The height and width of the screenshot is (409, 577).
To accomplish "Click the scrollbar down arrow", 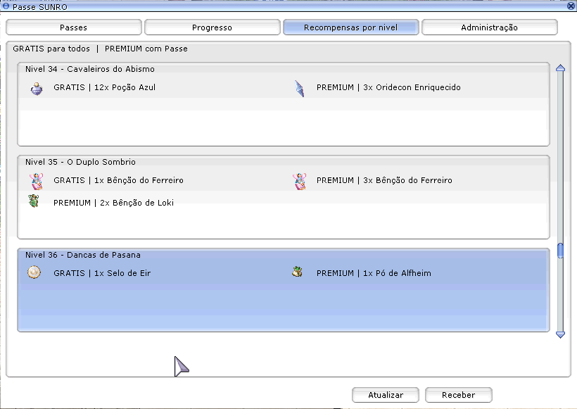I will click(560, 334).
